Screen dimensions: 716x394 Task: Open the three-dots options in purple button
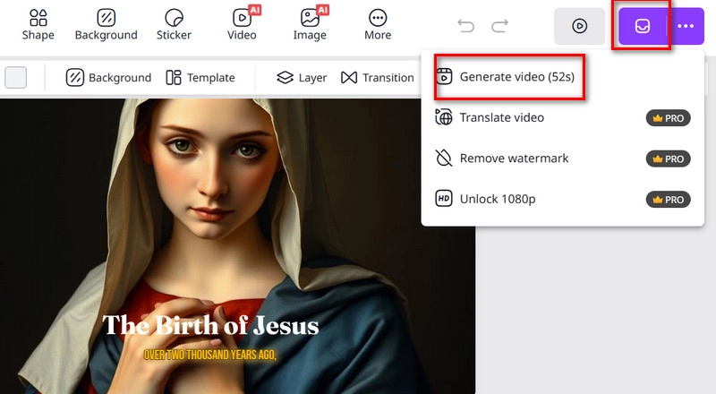pyautogui.click(x=686, y=26)
